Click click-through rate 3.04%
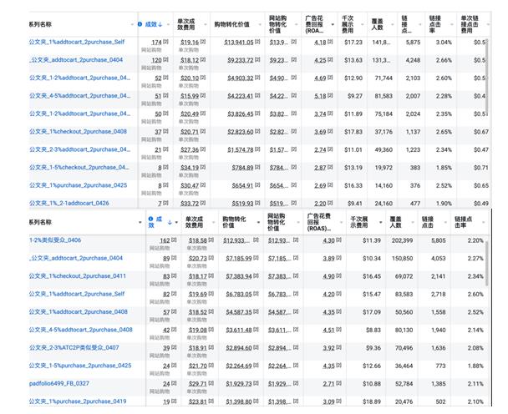This screenshot has height=414, width=508. pos(444,42)
